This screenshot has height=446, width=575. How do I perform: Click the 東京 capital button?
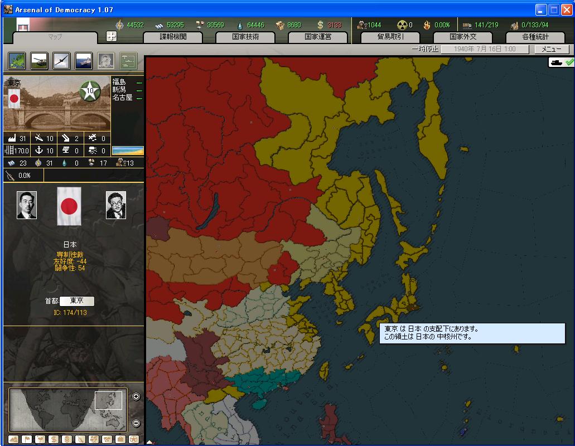(77, 301)
